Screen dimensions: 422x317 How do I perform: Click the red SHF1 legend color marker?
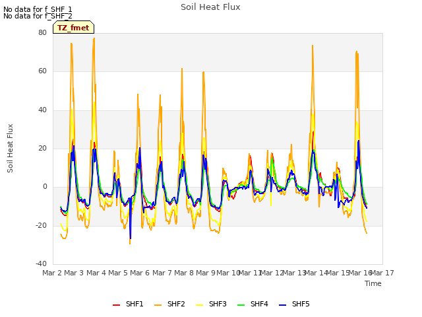coord(116,304)
